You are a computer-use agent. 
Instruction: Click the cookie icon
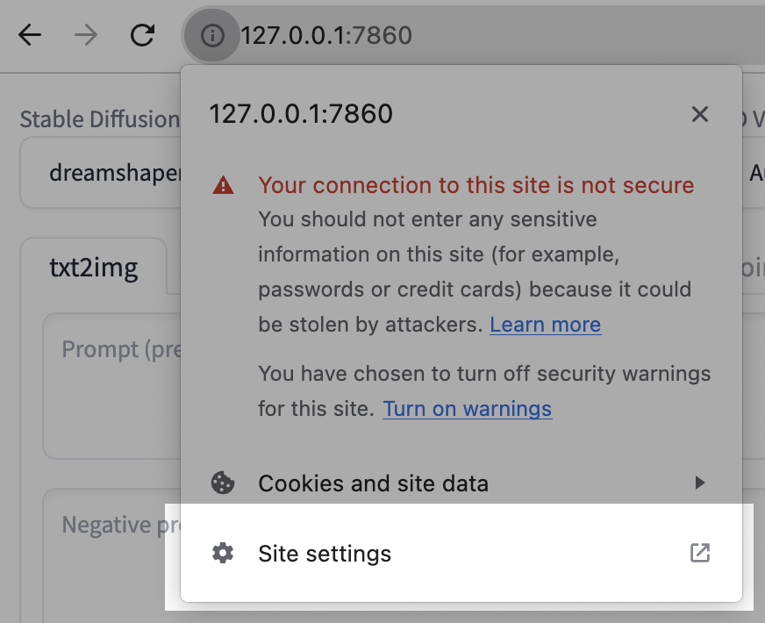223,483
